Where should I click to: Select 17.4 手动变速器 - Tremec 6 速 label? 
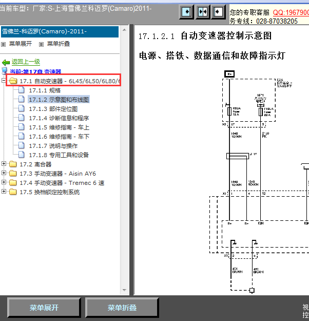(x=62, y=183)
